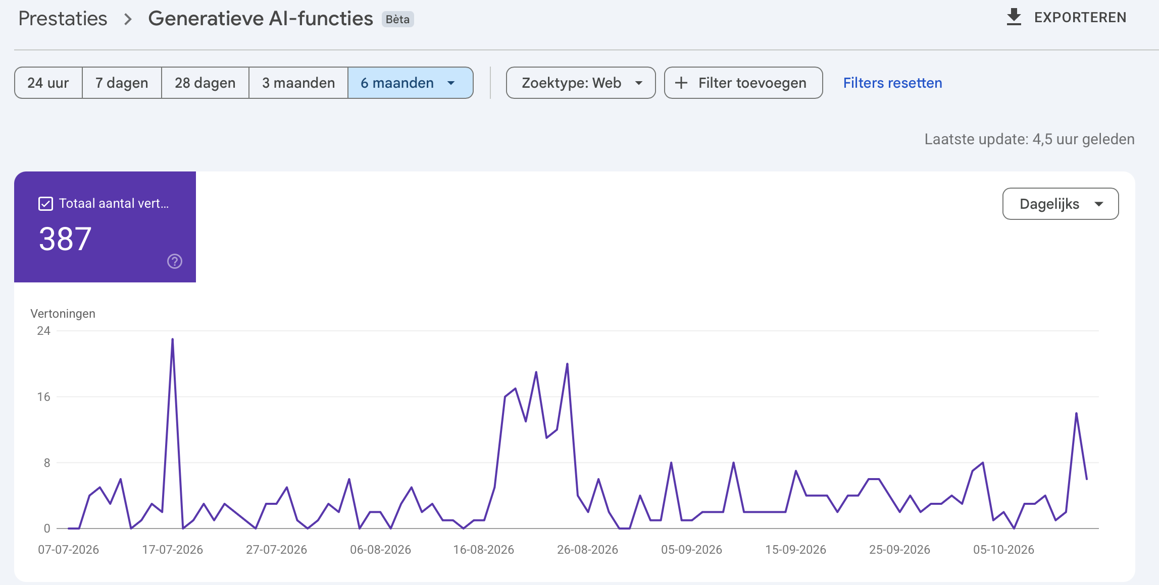Select the 28 dagen time range
The height and width of the screenshot is (585, 1159).
pos(205,83)
